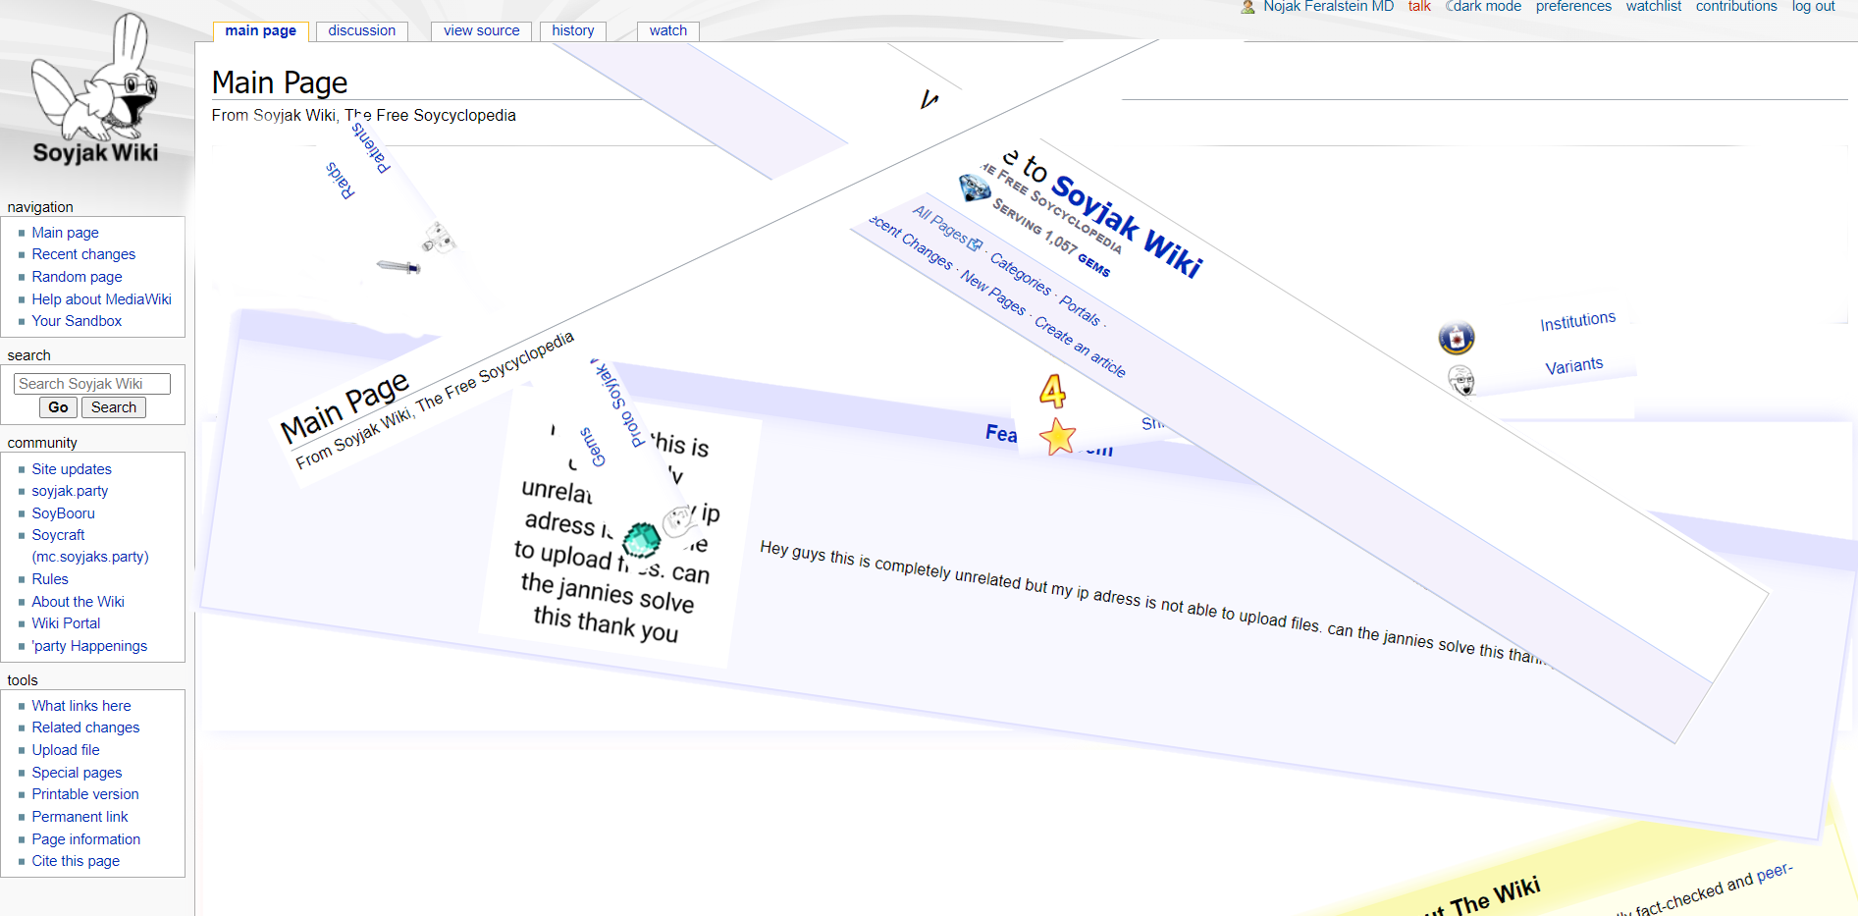
Task: Click the pixel sword icon
Action: tap(398, 266)
